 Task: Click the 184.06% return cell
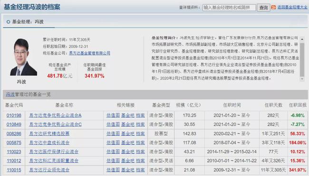tap(298, 143)
